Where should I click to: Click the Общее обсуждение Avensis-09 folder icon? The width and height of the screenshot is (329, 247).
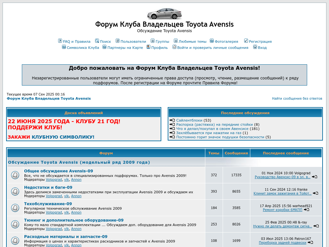pos(15,175)
